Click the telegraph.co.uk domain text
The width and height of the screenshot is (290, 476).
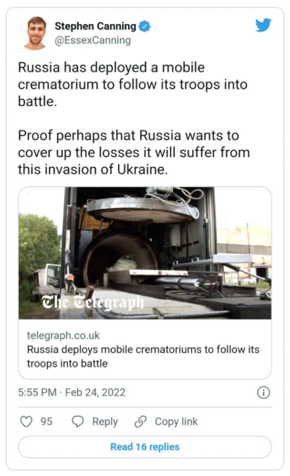[63, 335]
